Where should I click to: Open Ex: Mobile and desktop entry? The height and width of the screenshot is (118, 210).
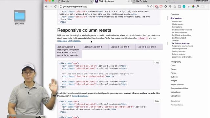click(x=181, y=35)
